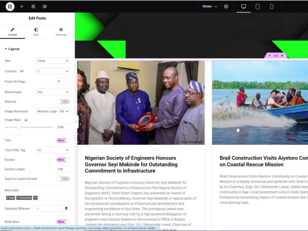Viewport: 308px width, 231px height.
Task: Click the Aiyetoro Community excerpt text
Action: coord(264,189)
